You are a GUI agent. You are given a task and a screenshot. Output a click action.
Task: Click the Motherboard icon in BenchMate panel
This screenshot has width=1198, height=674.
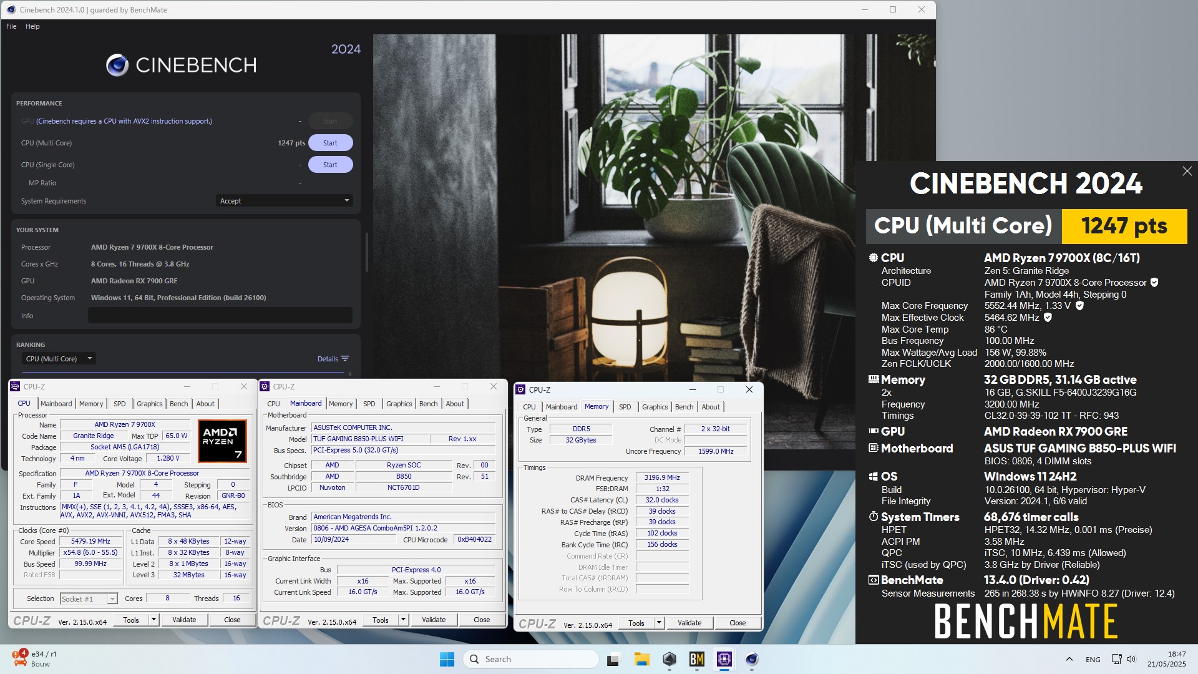874,448
